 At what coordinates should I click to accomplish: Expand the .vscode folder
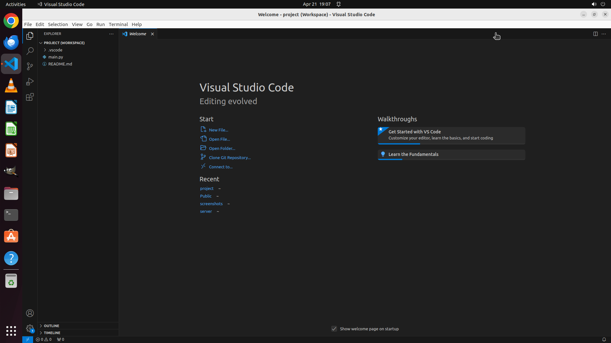click(55, 50)
